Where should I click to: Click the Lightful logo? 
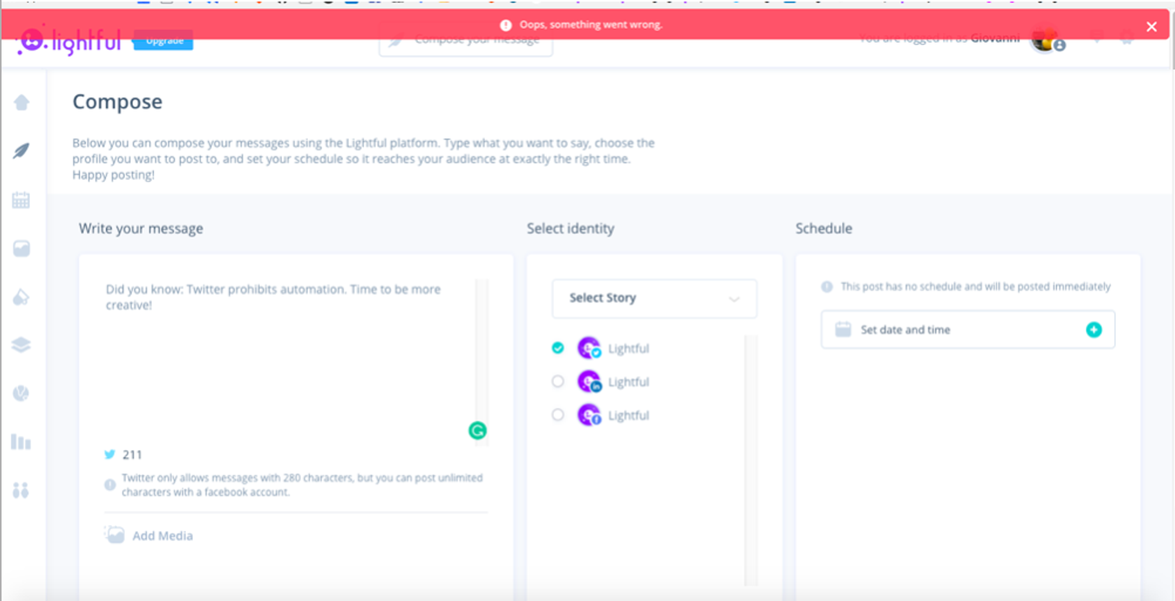pos(68,42)
